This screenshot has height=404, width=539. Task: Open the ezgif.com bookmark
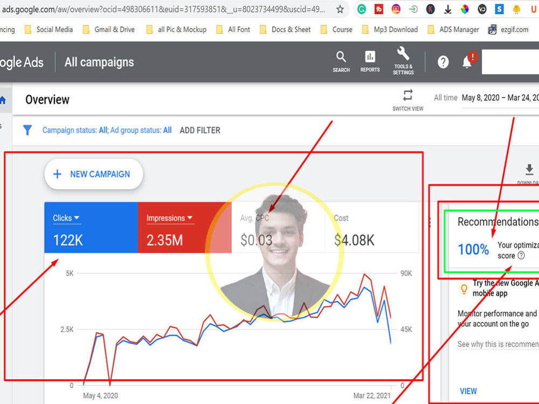(508, 30)
